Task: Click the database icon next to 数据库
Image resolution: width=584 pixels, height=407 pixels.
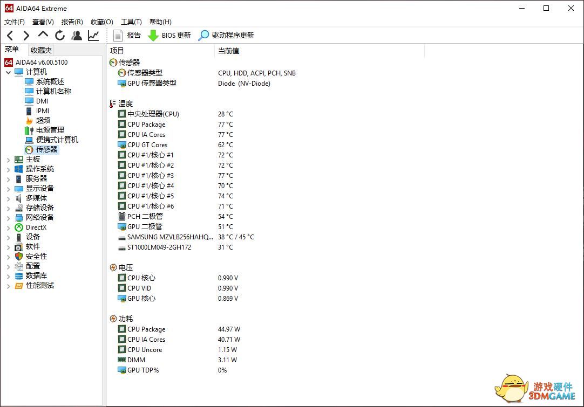Action: pyautogui.click(x=19, y=275)
